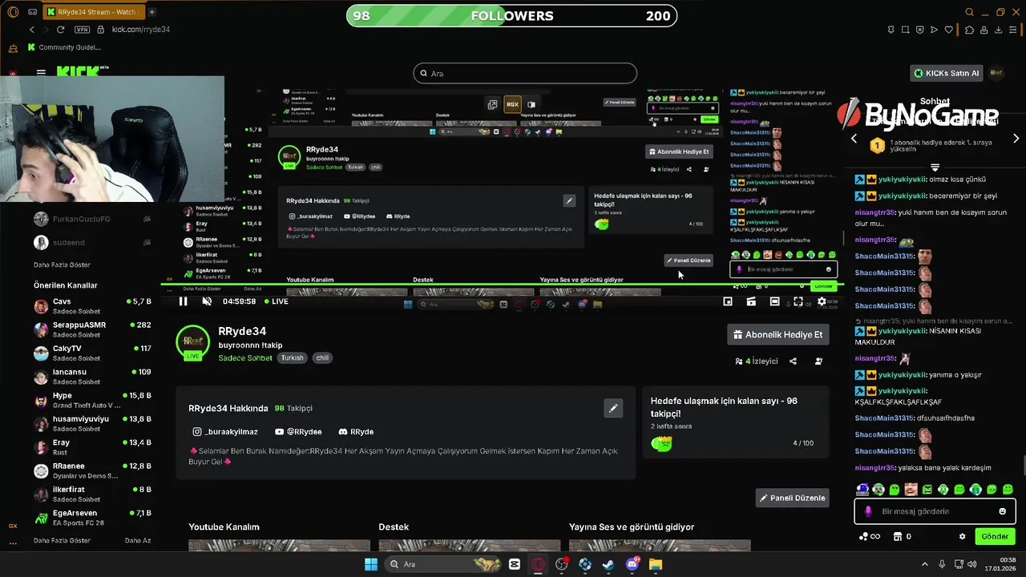Image resolution: width=1026 pixels, height=577 pixels.
Task: Open the lancansu recommended channel
Action: [92, 377]
